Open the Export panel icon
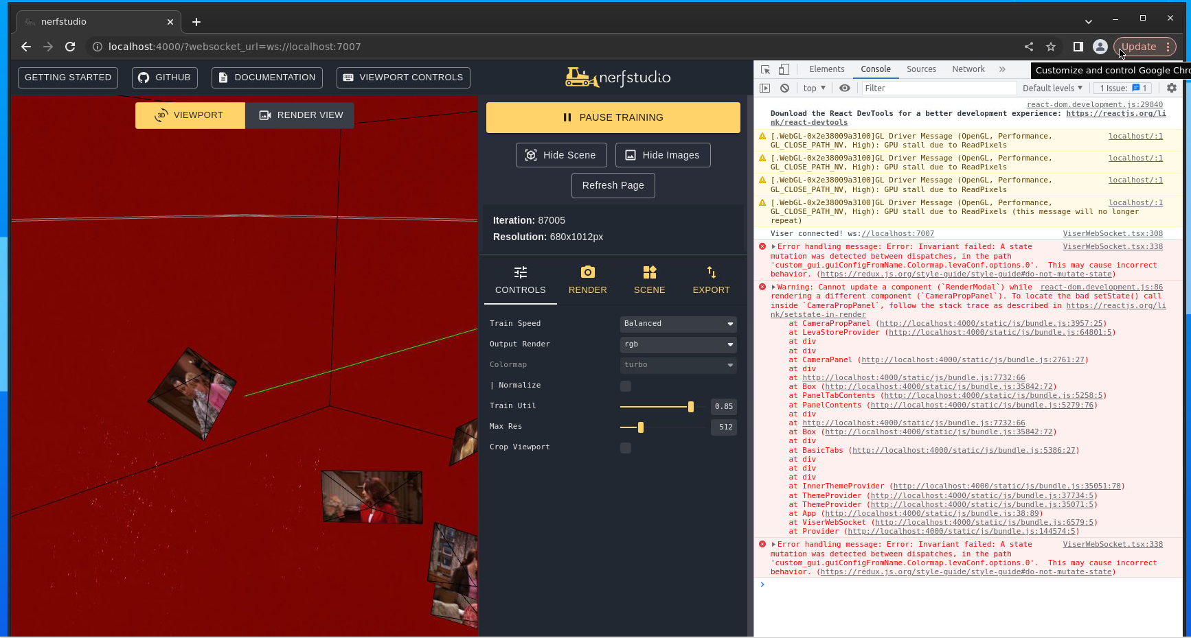The height and width of the screenshot is (638, 1191). 711,273
